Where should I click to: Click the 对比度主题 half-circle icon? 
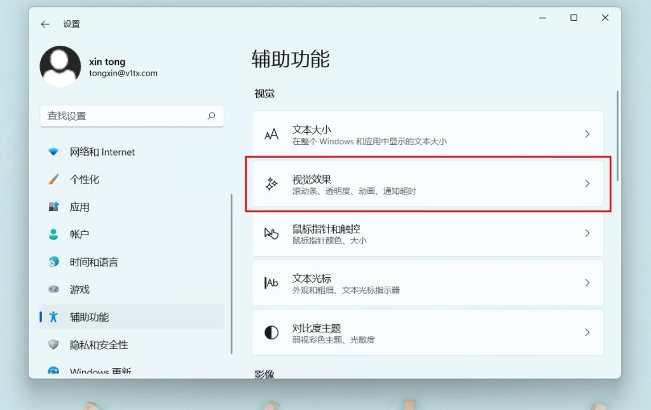click(271, 332)
